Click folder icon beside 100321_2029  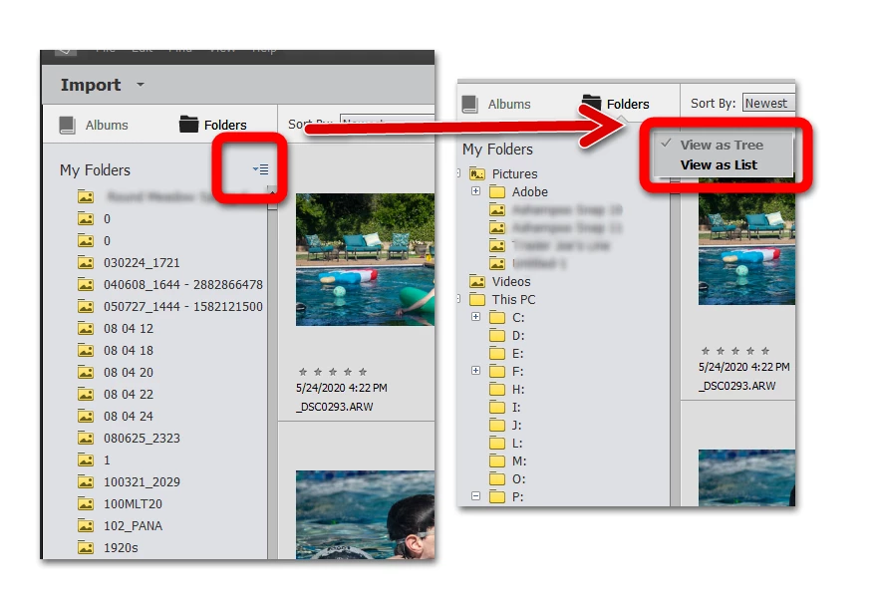(x=86, y=481)
